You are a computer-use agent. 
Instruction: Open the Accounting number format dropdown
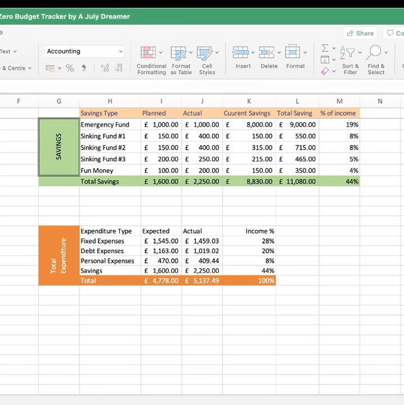click(120, 51)
